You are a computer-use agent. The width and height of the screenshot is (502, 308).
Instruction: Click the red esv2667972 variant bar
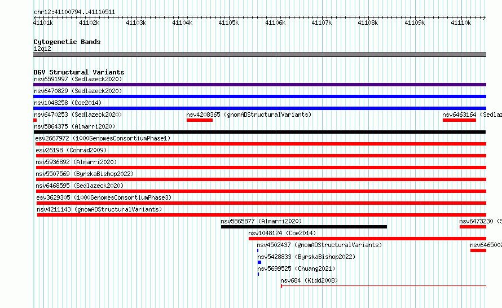(x=261, y=144)
